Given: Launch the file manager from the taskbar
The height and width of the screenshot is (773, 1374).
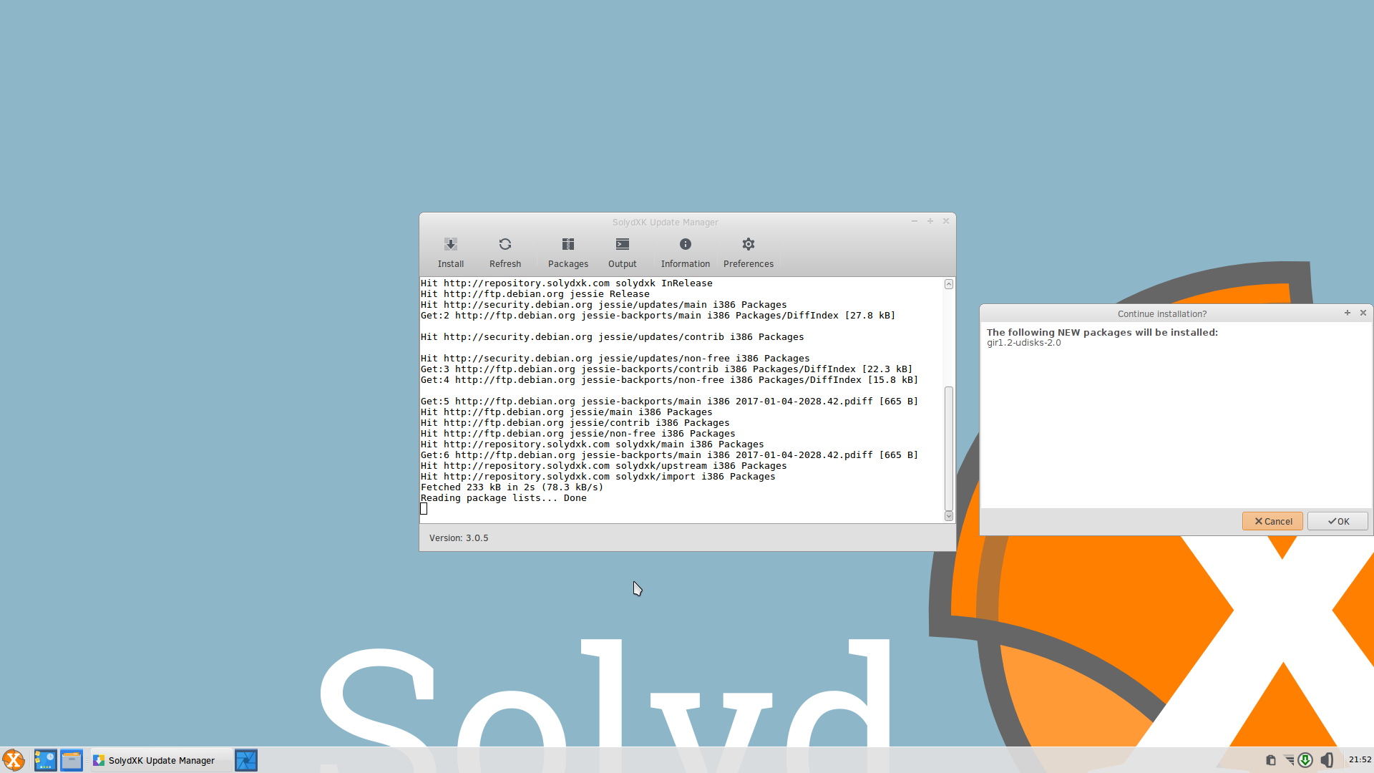Looking at the screenshot, I should [x=72, y=760].
